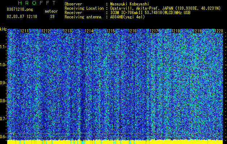Click the Receiver label

coord(73,13)
